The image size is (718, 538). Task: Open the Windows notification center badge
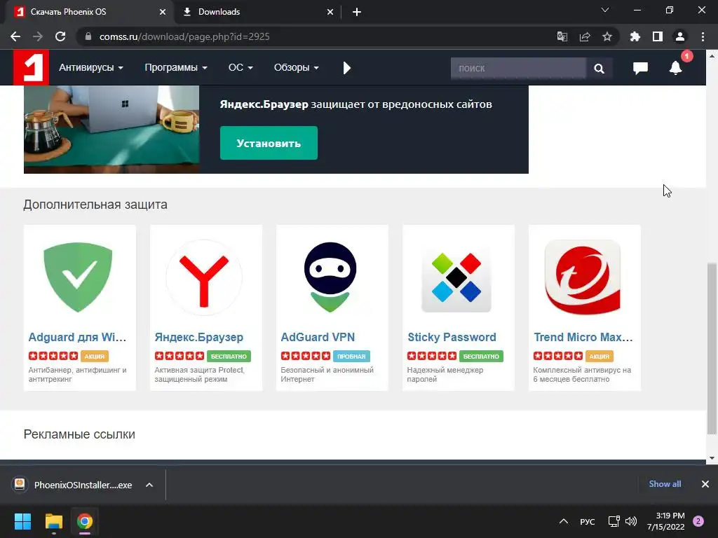pyautogui.click(x=698, y=521)
